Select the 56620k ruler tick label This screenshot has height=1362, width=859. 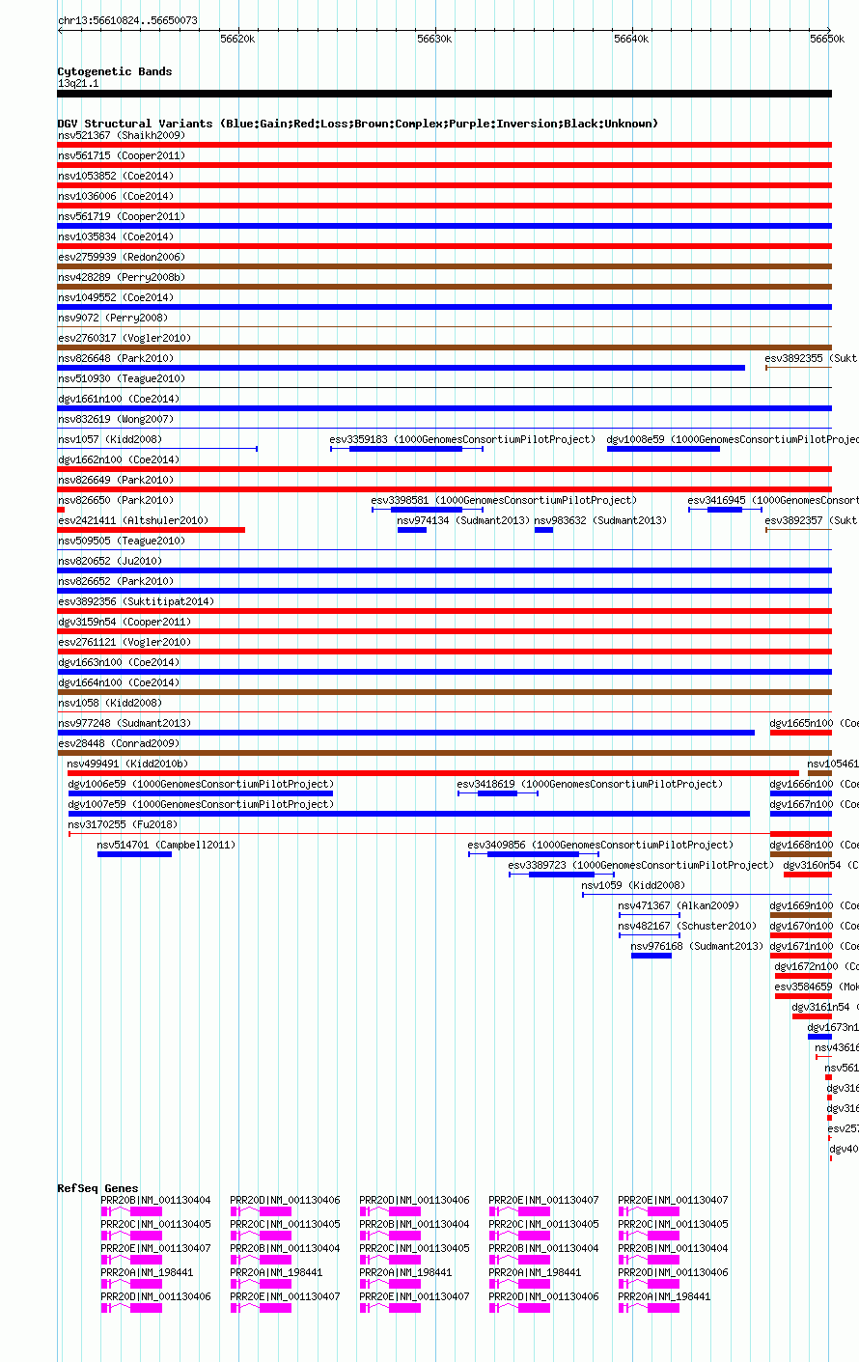pyautogui.click(x=237, y=39)
